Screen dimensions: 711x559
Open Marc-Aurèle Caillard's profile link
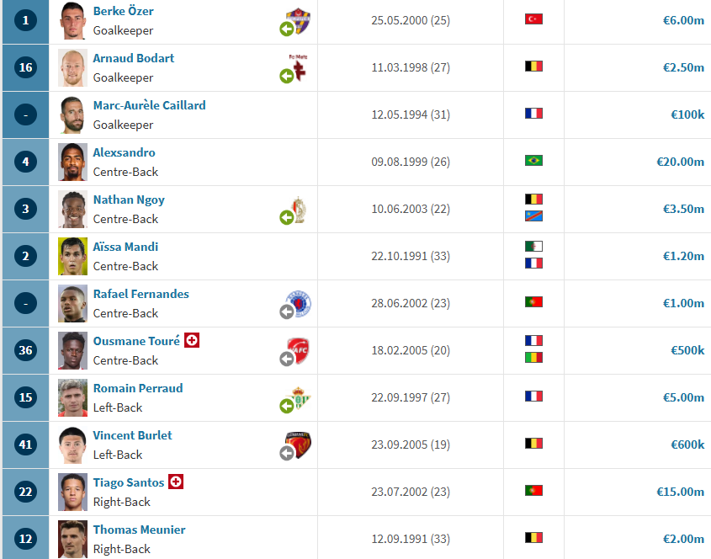click(x=149, y=105)
